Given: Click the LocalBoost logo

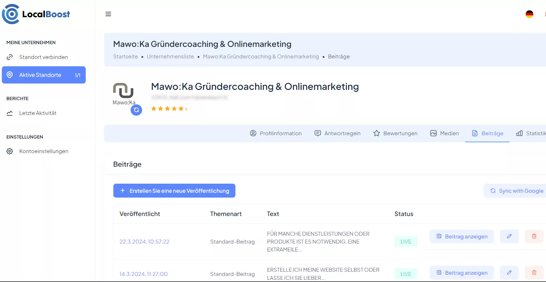Looking at the screenshot, I should [36, 14].
